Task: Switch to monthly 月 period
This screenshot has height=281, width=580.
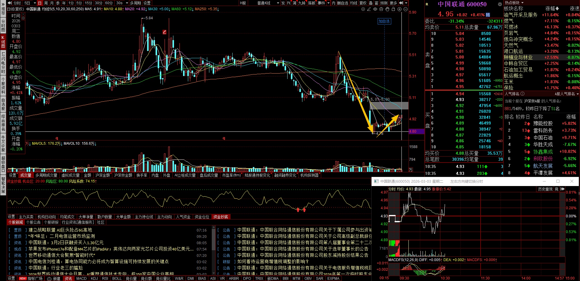Action: click(52, 3)
